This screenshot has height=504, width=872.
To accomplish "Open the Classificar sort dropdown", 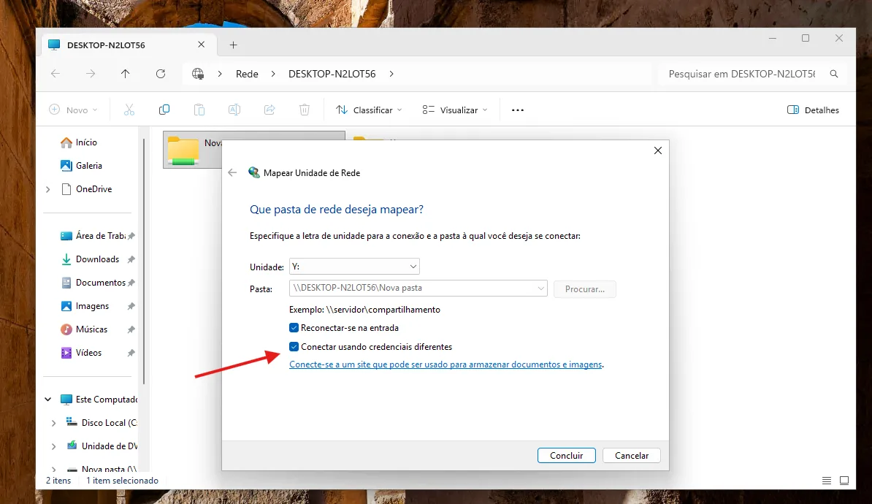I will coord(369,110).
